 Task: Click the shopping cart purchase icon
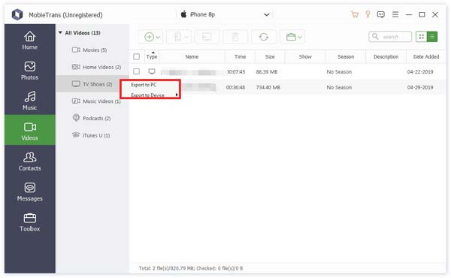355,14
